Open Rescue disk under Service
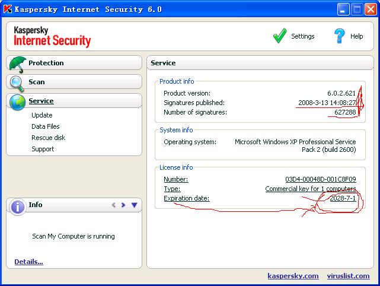The image size is (380, 286). click(48, 138)
